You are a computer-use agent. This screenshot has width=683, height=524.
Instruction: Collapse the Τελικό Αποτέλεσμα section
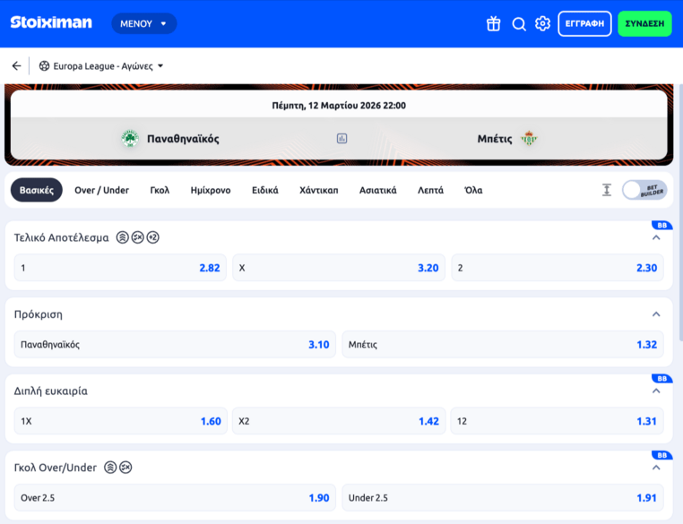656,238
